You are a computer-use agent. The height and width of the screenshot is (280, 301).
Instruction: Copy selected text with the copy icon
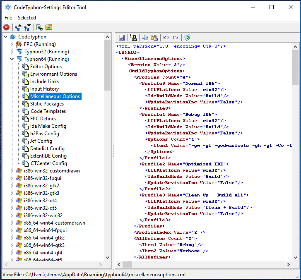145,38
